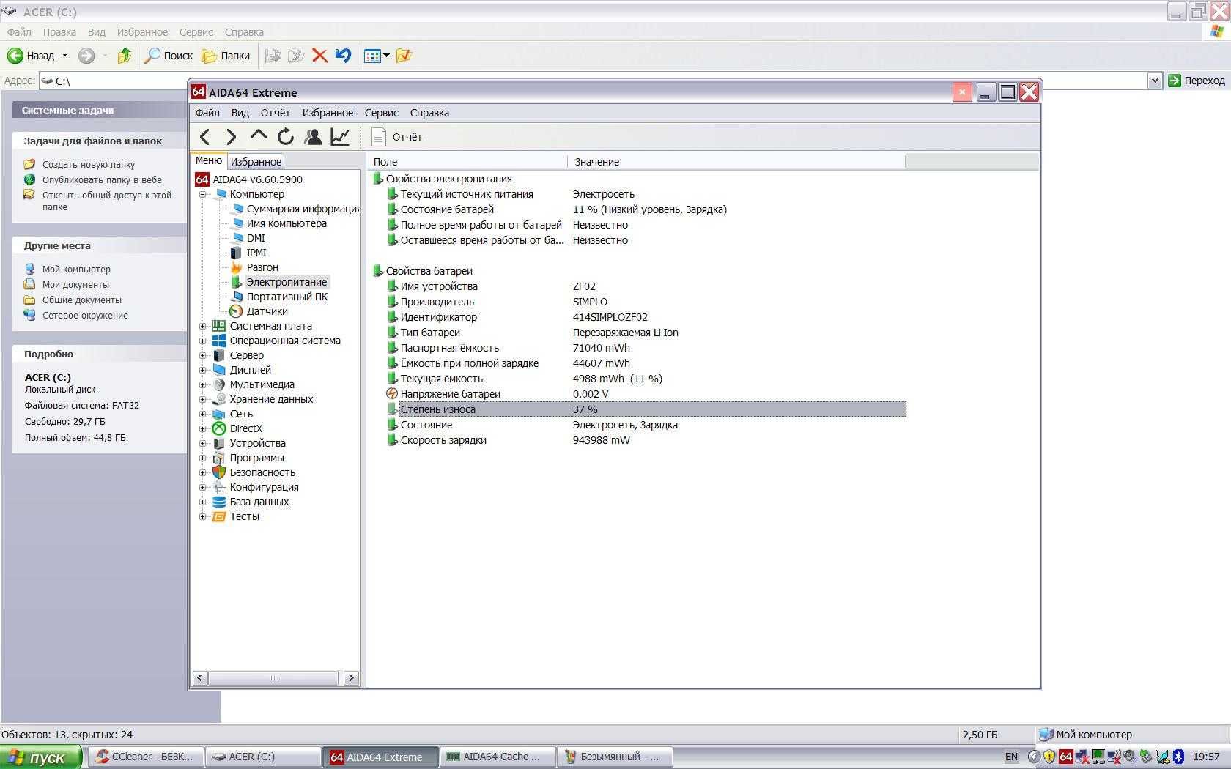The width and height of the screenshot is (1231, 769).
Task: Expand Системная плата tree node
Action: click(x=203, y=326)
